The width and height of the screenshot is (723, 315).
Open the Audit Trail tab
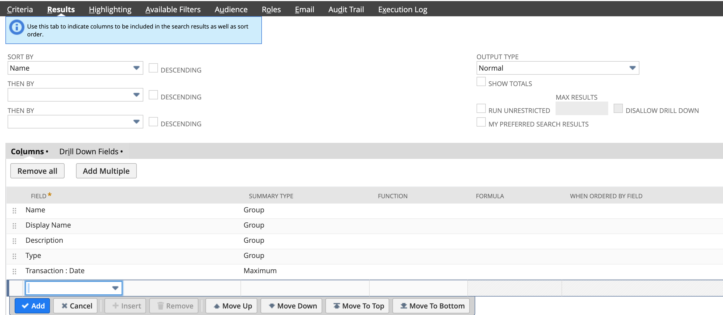[x=346, y=9]
